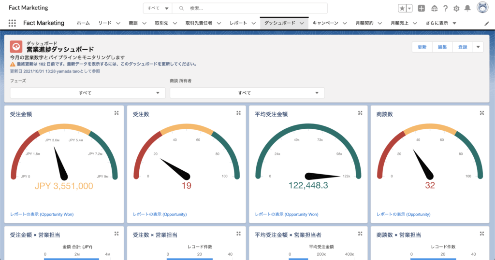Screen dimensions: 495x260
Task: Click the Fact Marketing app name
Action: pos(44,23)
